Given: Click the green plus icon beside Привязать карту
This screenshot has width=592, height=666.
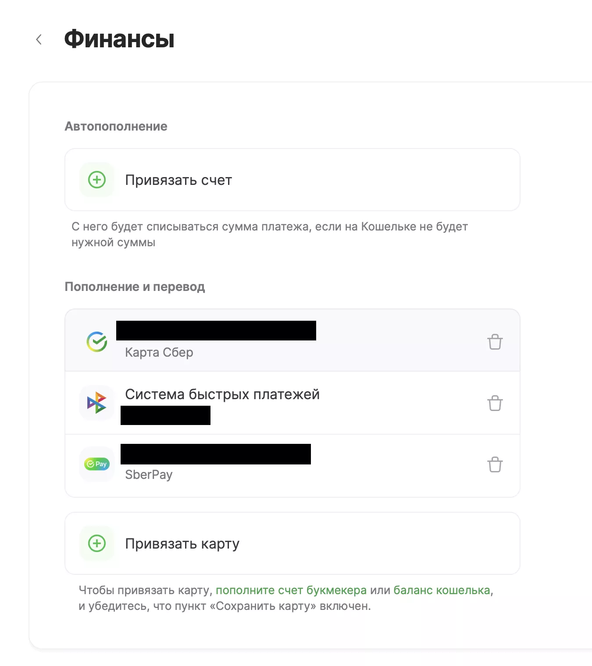Looking at the screenshot, I should pyautogui.click(x=97, y=543).
